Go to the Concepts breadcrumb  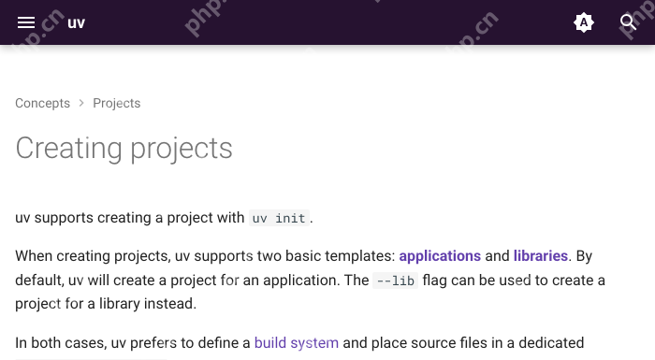pos(43,103)
